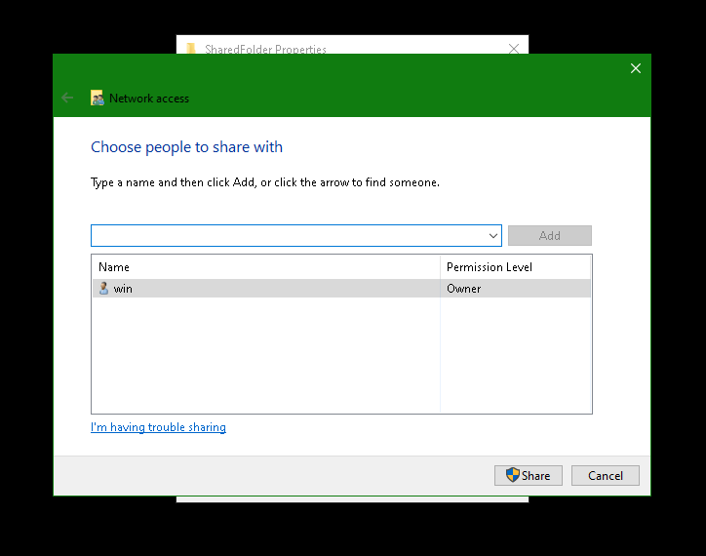
Task: Click the Choose people to share with heading
Action: (186, 147)
